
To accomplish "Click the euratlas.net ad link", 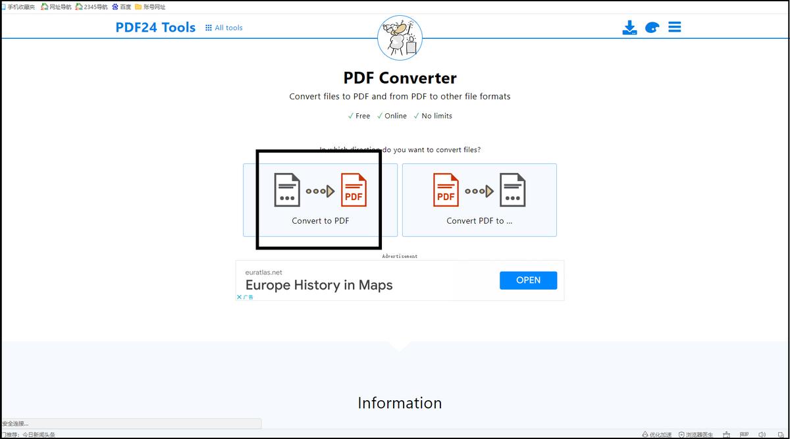I will click(263, 272).
